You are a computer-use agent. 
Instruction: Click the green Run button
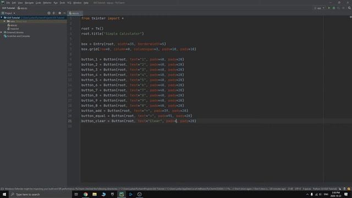329,8
